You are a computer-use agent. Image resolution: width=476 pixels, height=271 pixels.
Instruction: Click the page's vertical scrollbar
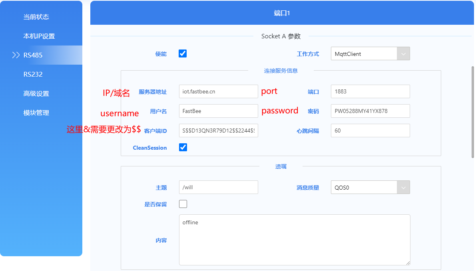point(473,112)
